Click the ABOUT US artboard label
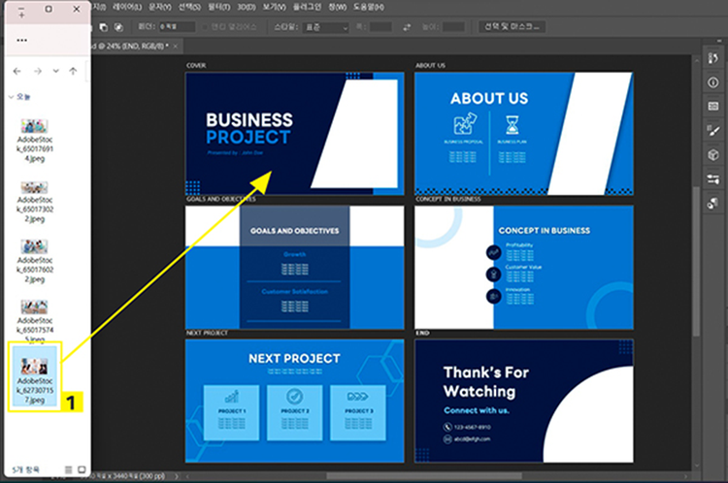The height and width of the screenshot is (483, 728). (x=430, y=65)
